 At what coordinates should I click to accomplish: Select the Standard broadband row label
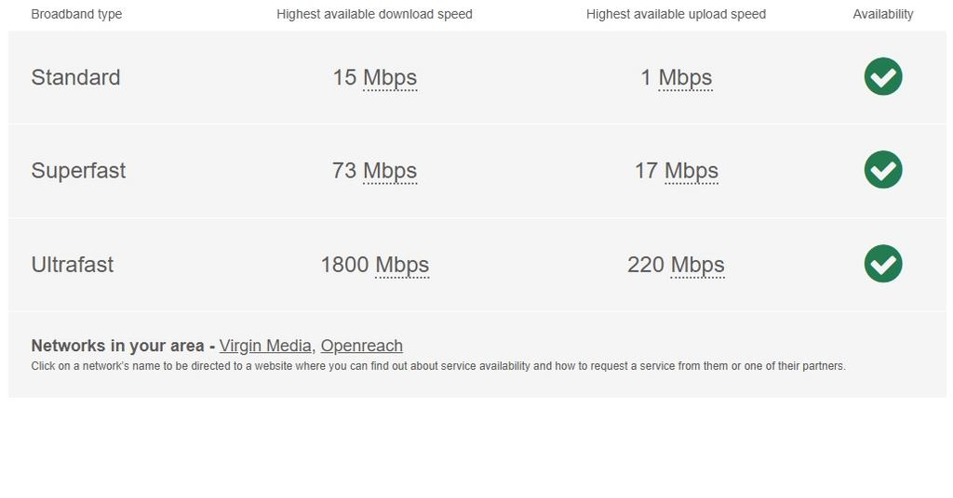(x=75, y=77)
